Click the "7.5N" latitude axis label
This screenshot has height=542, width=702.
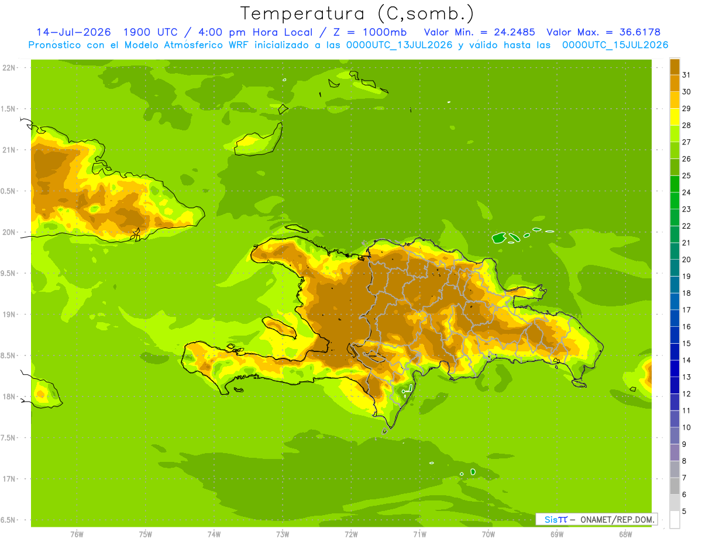9,438
